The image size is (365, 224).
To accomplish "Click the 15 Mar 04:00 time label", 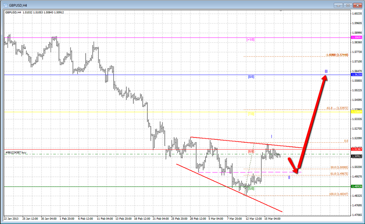I will [x=273, y=218].
